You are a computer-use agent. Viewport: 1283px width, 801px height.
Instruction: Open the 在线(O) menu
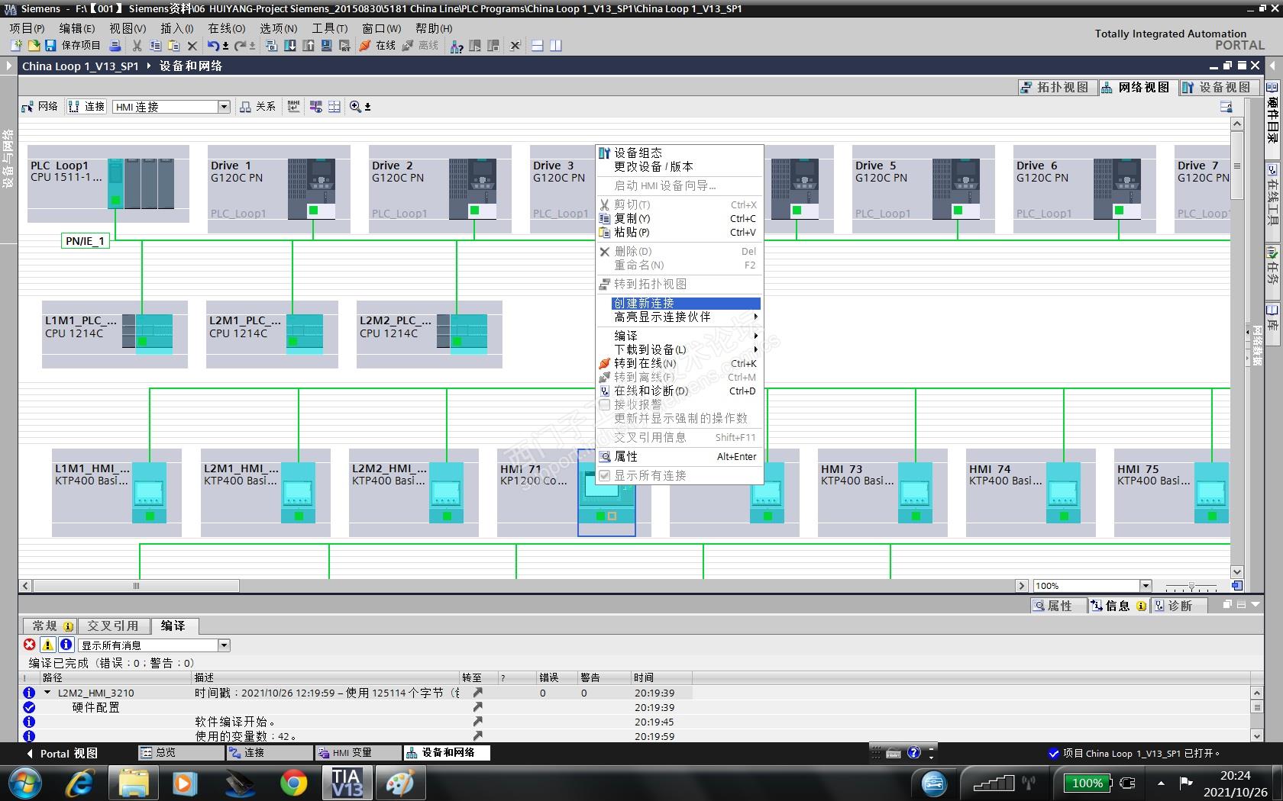(227, 28)
